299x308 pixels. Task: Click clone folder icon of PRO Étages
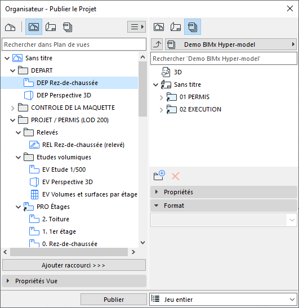(28, 207)
